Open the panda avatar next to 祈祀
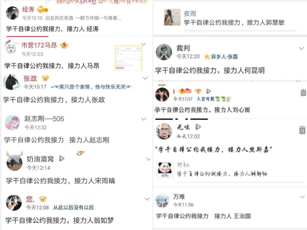This screenshot has height=230, width=307. 165,170
